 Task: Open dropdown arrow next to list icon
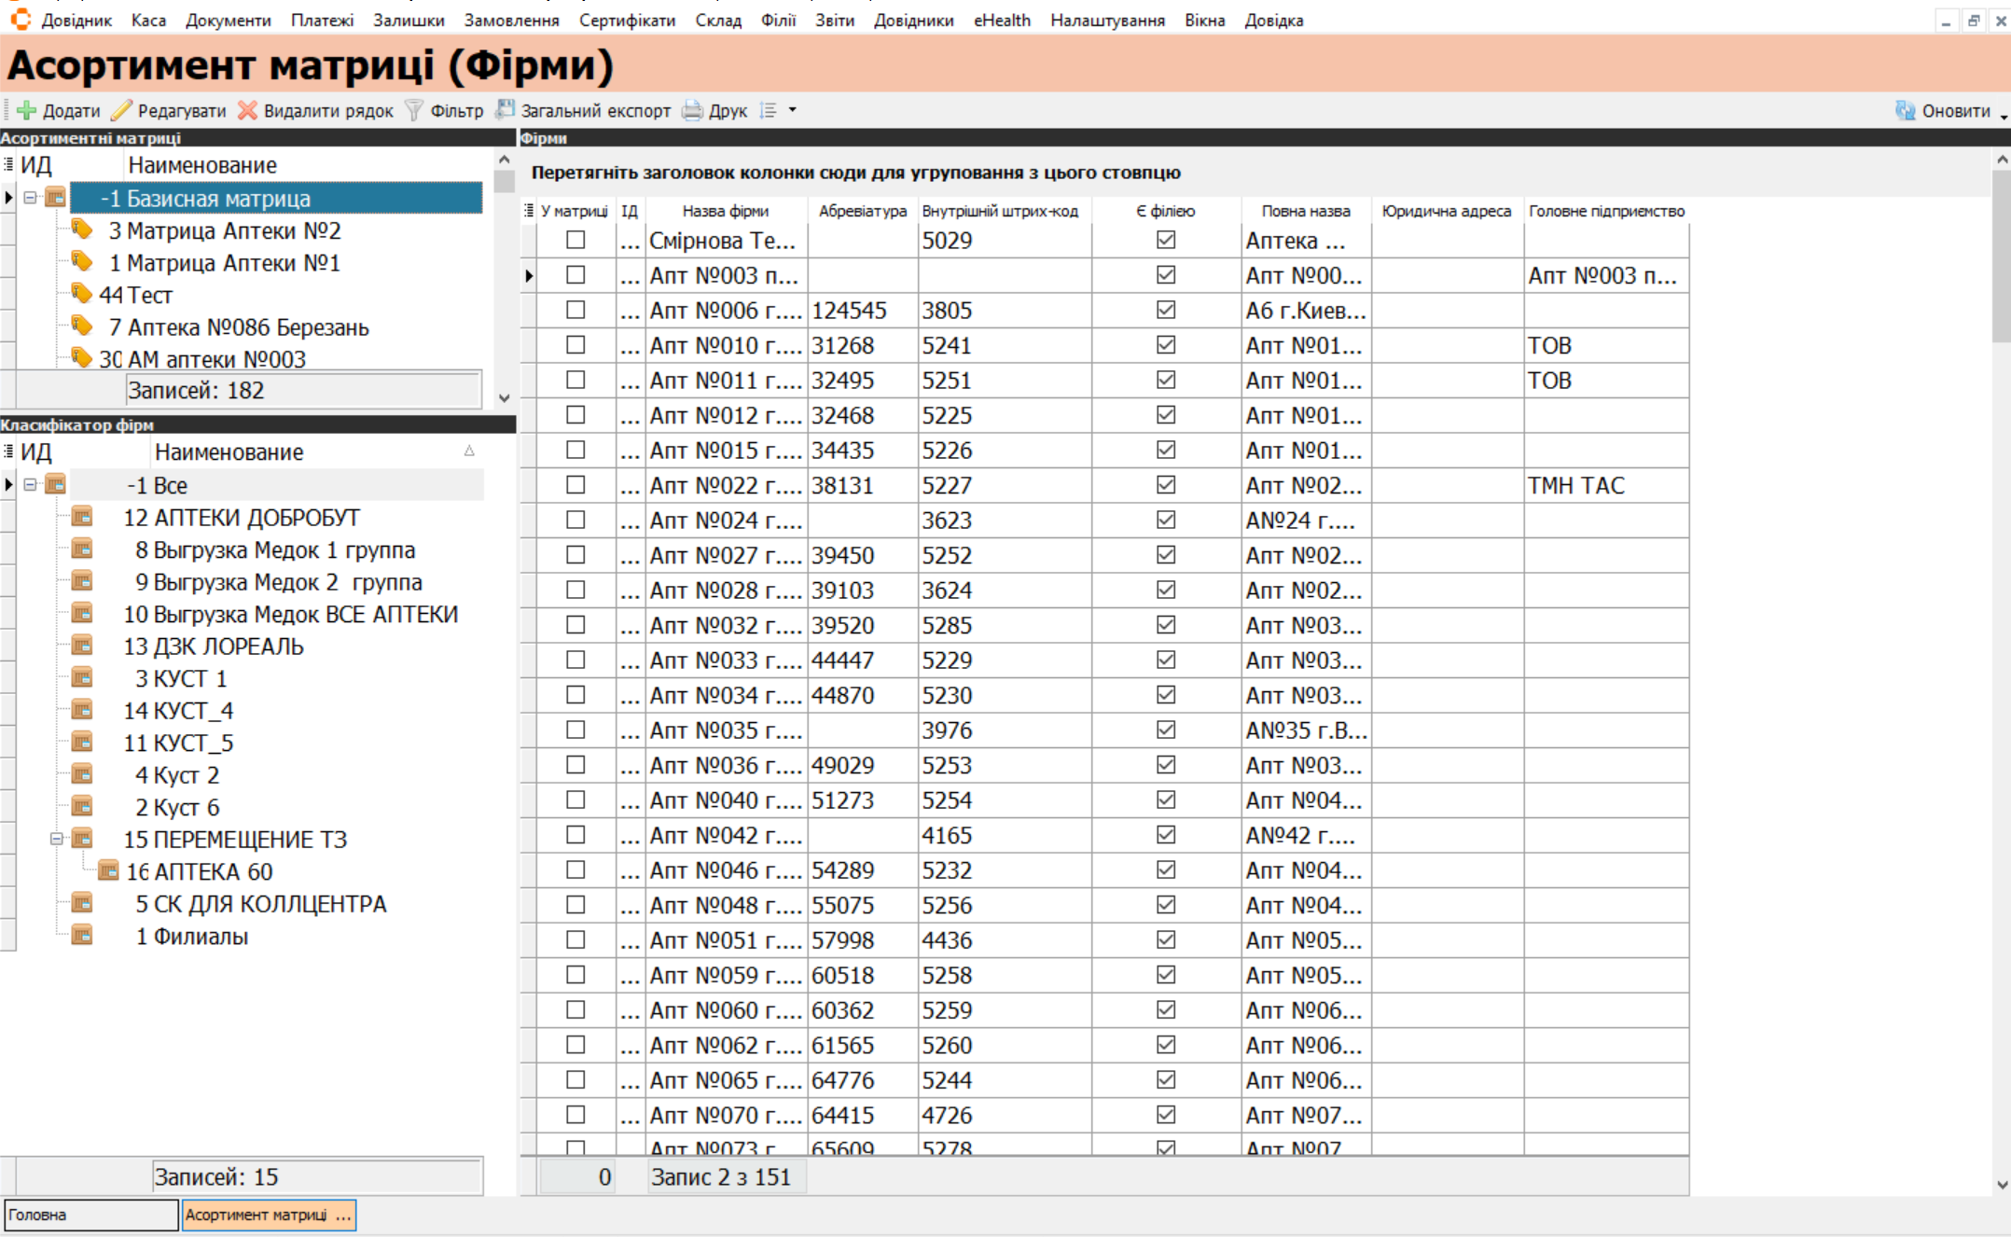click(793, 110)
